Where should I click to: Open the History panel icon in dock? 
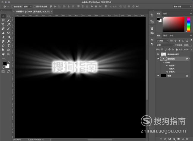point(152,15)
